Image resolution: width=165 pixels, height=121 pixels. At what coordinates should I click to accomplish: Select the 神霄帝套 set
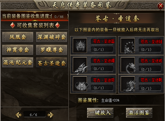(x=18, y=50)
